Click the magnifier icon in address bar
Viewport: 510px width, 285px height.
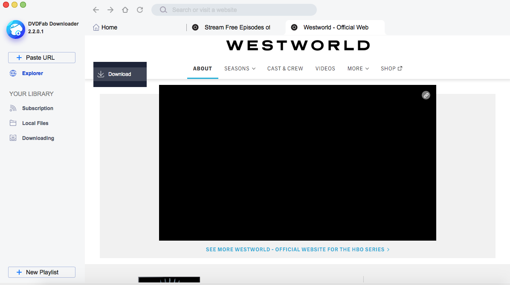click(x=163, y=10)
